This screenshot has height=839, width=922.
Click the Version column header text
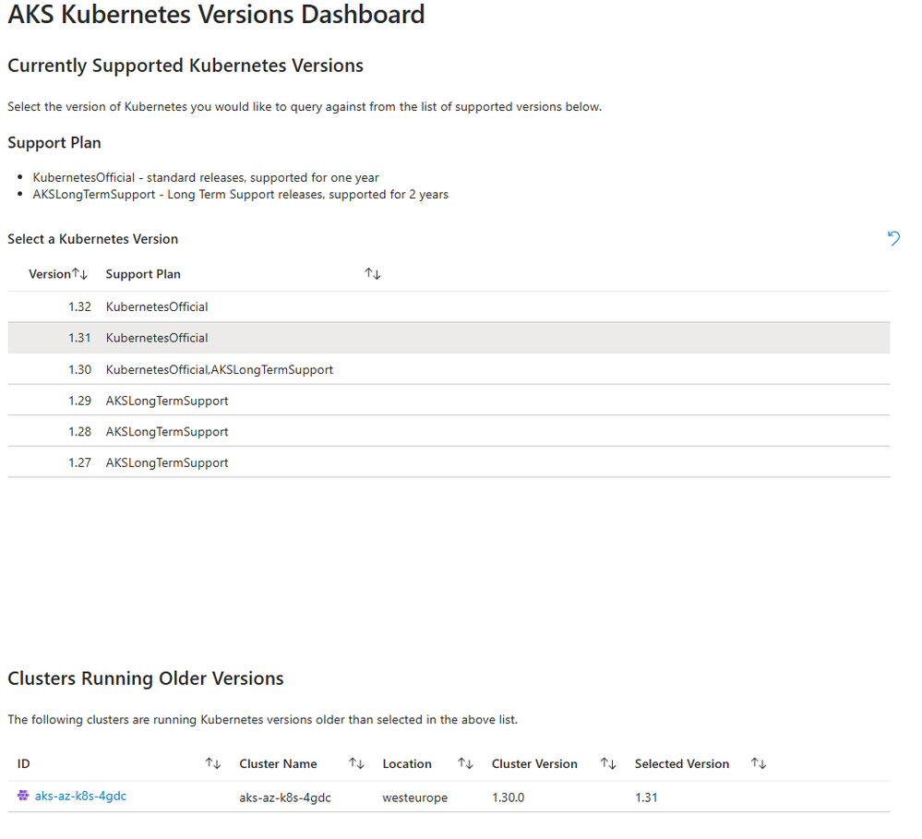coord(50,274)
